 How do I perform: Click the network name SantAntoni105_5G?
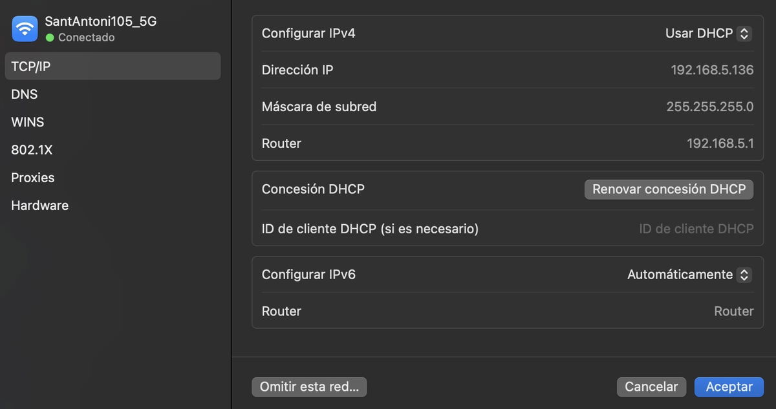point(102,21)
